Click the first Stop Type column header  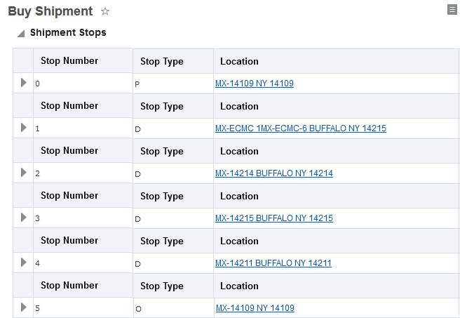[162, 61]
